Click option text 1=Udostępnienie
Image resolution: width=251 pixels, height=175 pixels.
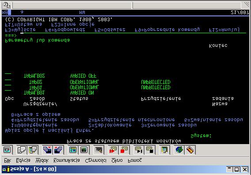(34, 125)
